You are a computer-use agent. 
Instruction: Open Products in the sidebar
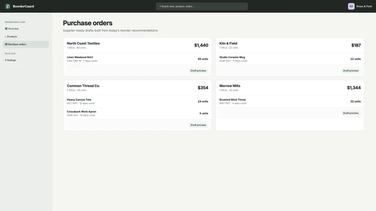(x=26, y=37)
